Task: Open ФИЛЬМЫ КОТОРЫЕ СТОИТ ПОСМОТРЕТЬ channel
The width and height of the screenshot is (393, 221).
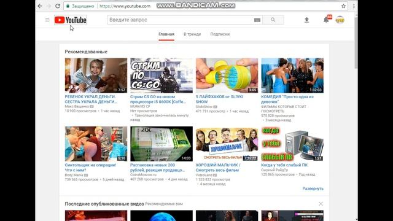Action: pos(284,109)
